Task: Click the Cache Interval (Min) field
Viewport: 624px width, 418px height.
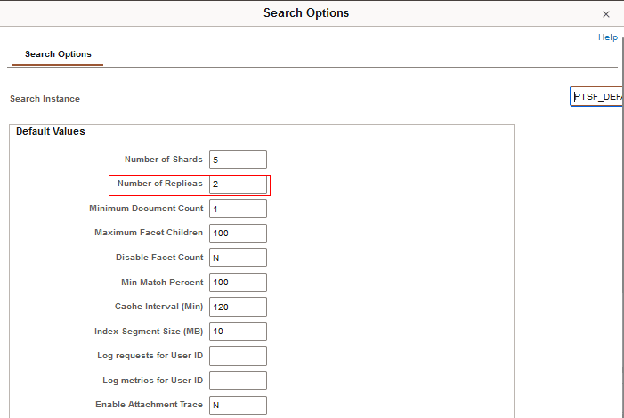Action: tap(238, 307)
